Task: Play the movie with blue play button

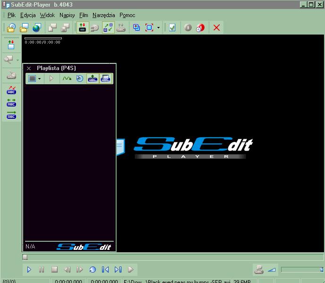Action: click(29, 270)
